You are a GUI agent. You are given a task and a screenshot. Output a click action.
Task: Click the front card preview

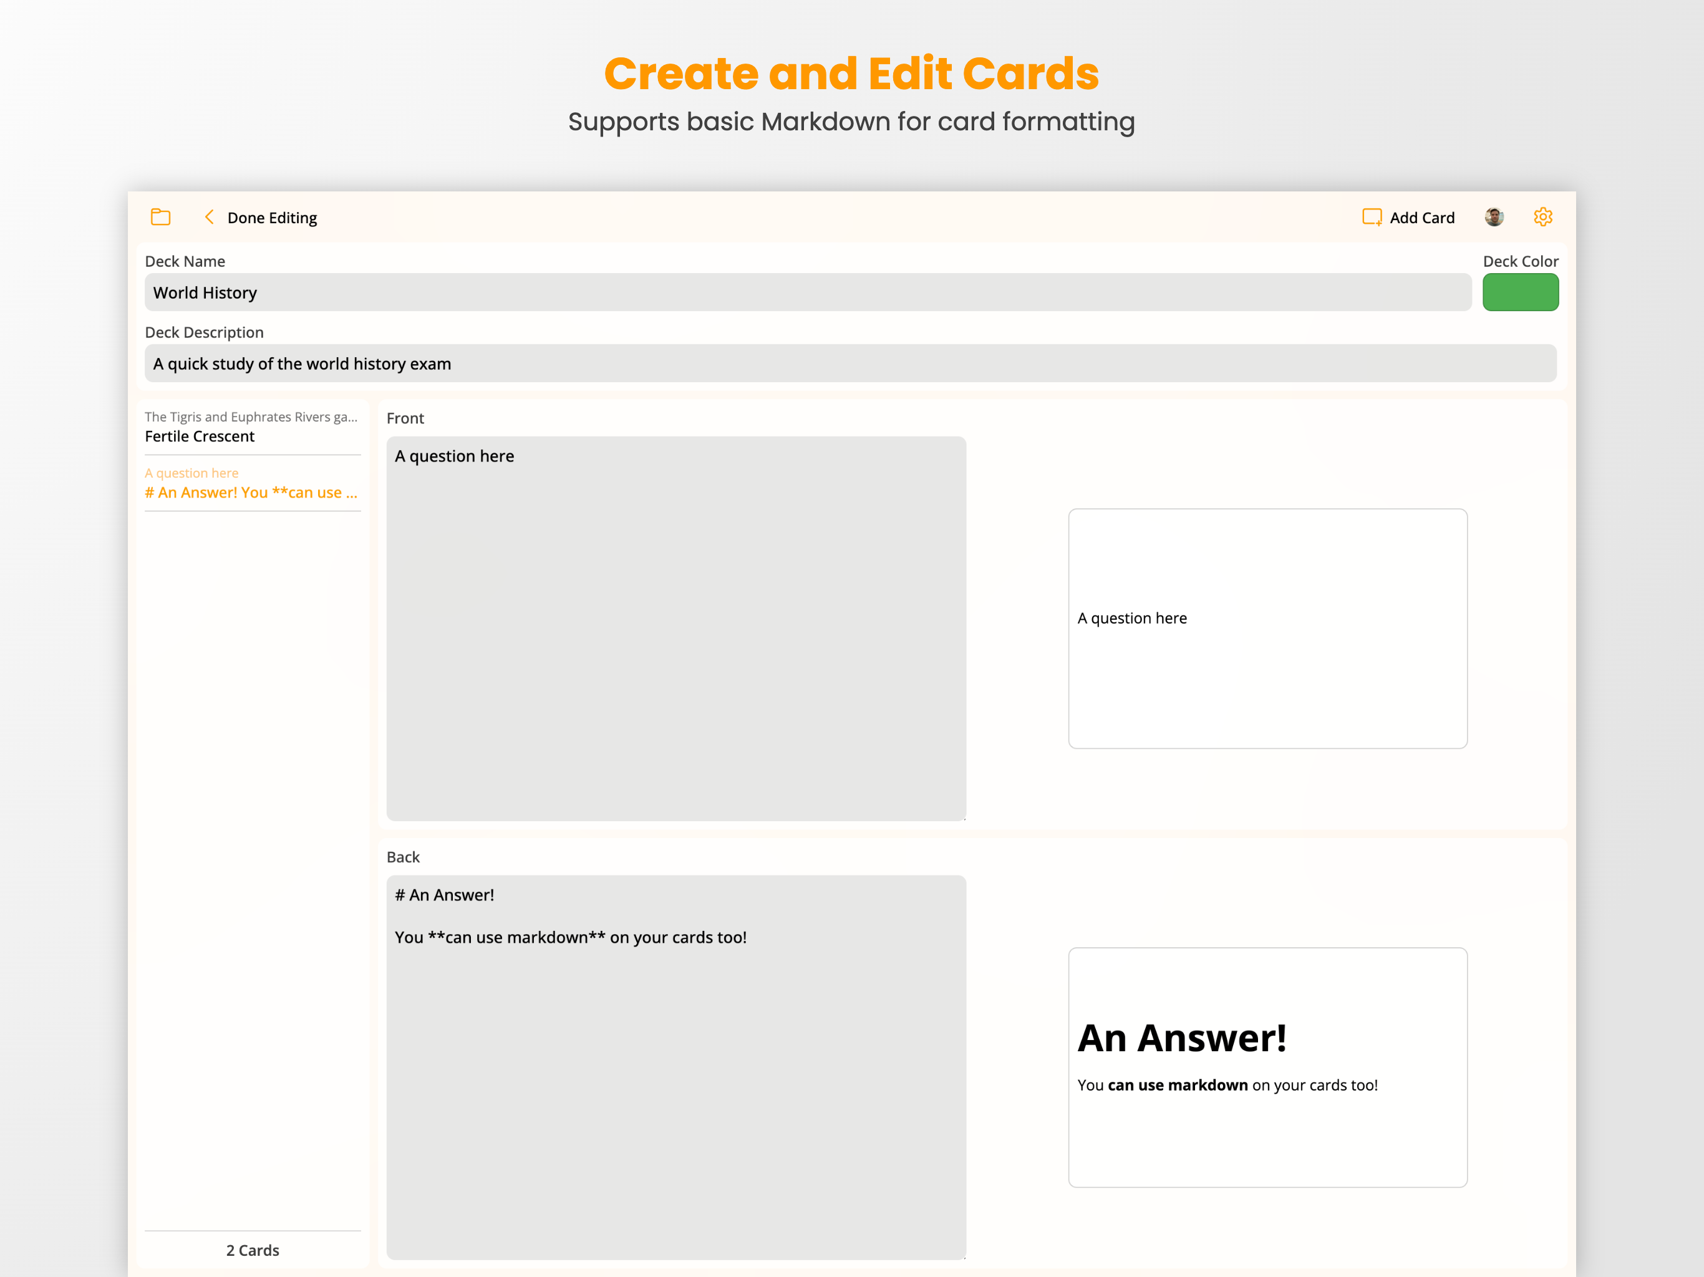[x=1267, y=629]
